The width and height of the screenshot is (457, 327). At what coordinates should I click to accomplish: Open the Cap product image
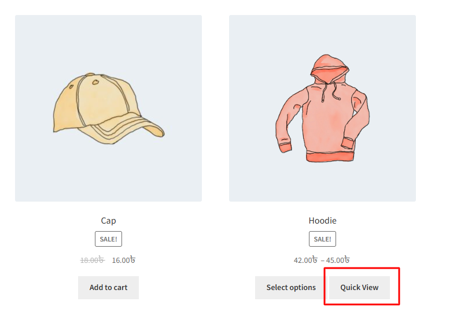point(108,108)
